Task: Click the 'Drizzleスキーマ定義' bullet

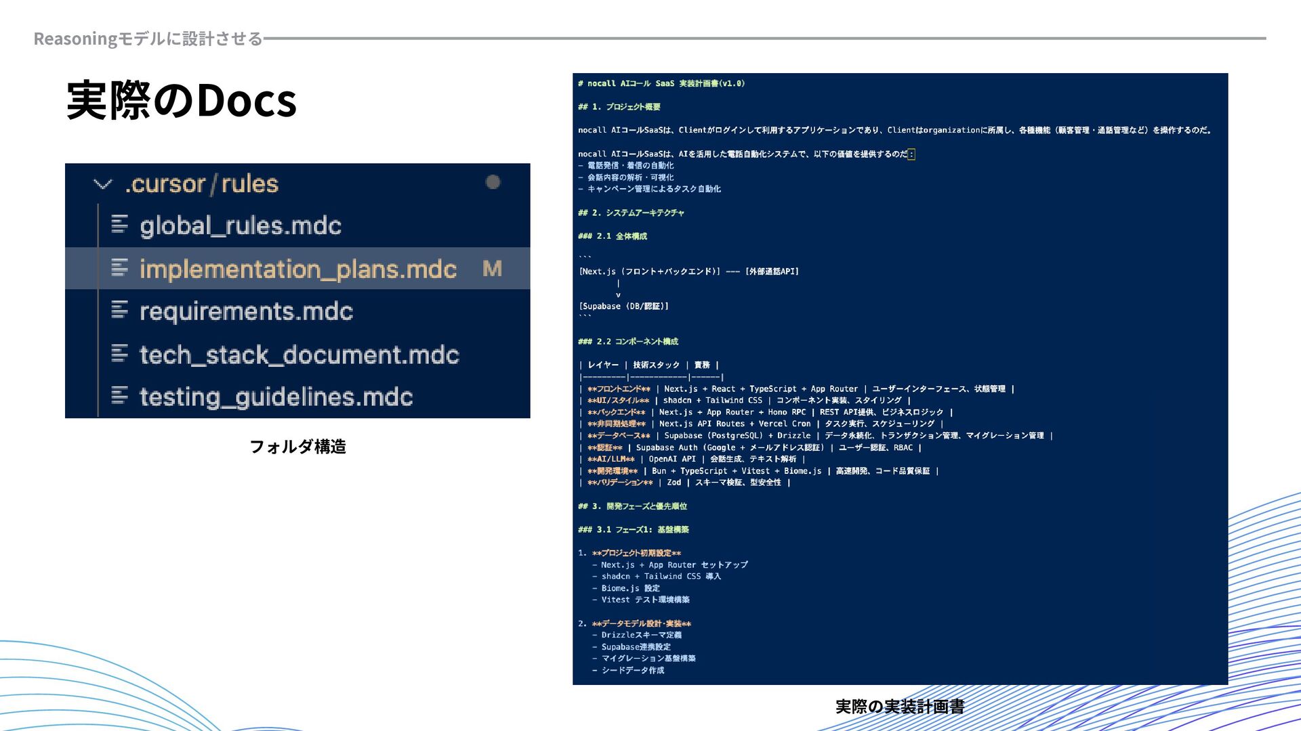Action: point(637,635)
